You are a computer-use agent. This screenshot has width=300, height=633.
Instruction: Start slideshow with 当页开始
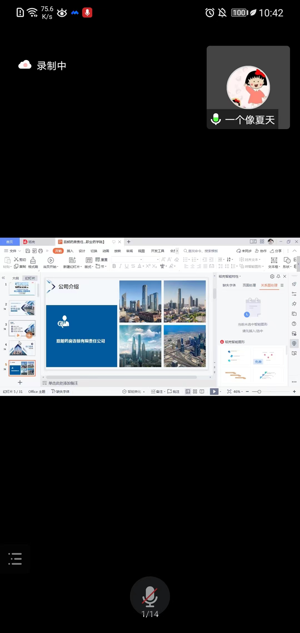51,263
